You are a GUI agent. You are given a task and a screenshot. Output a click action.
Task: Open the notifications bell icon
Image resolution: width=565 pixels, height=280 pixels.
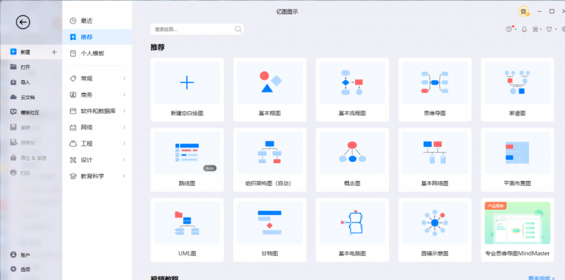(x=524, y=29)
